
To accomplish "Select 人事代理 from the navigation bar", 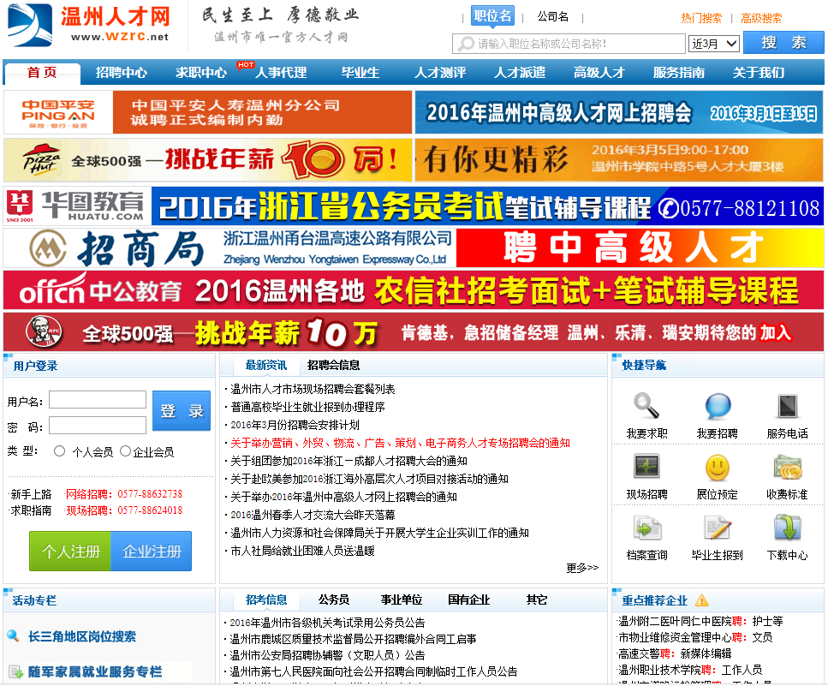I will click(281, 73).
